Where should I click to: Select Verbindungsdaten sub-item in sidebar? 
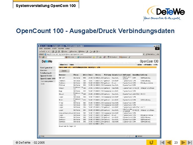(x=47, y=81)
